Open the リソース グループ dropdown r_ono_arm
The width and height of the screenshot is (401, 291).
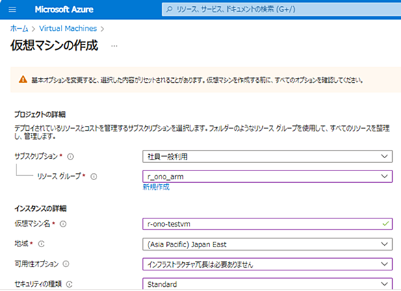[268, 177]
